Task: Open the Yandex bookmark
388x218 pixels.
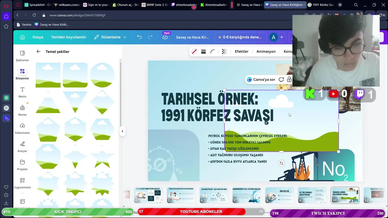Action: click(x=24, y=25)
